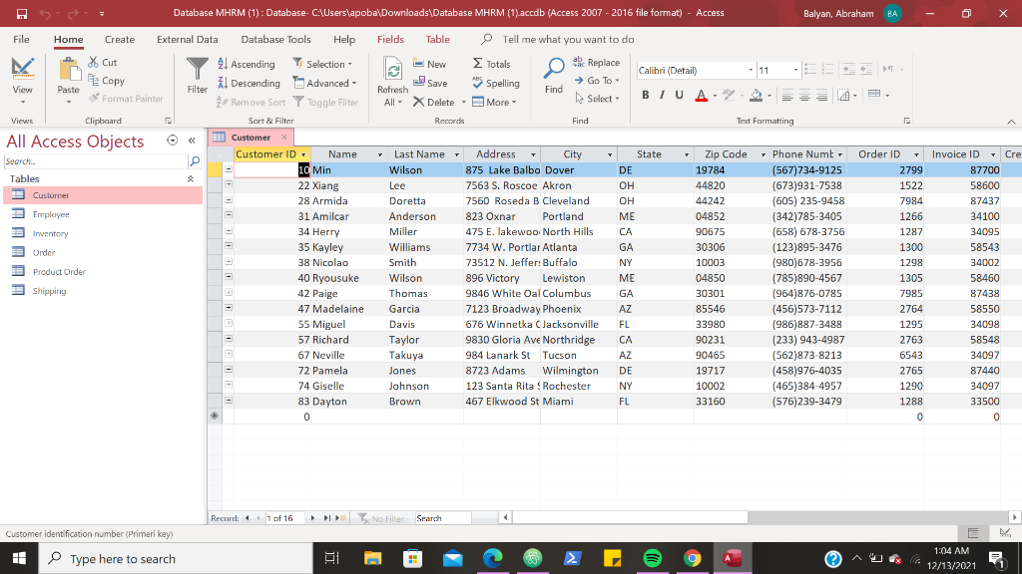The height and width of the screenshot is (574, 1022).
Task: Switch to the Database Tools ribbon tab
Action: click(276, 39)
